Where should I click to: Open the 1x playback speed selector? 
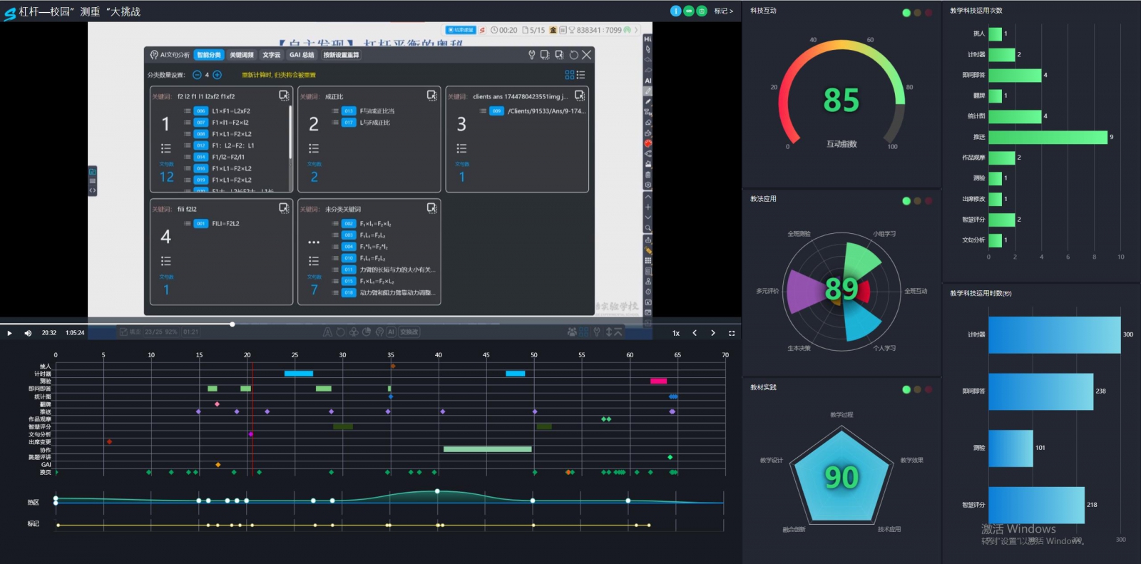coord(676,333)
